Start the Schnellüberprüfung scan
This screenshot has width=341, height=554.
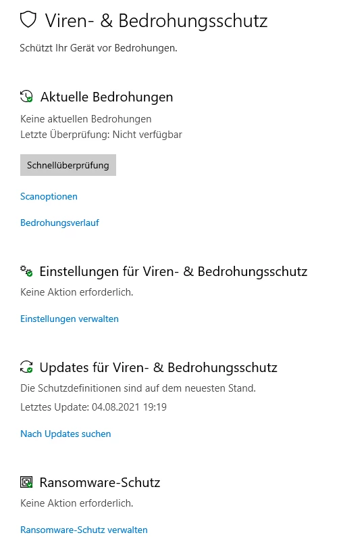click(x=68, y=165)
